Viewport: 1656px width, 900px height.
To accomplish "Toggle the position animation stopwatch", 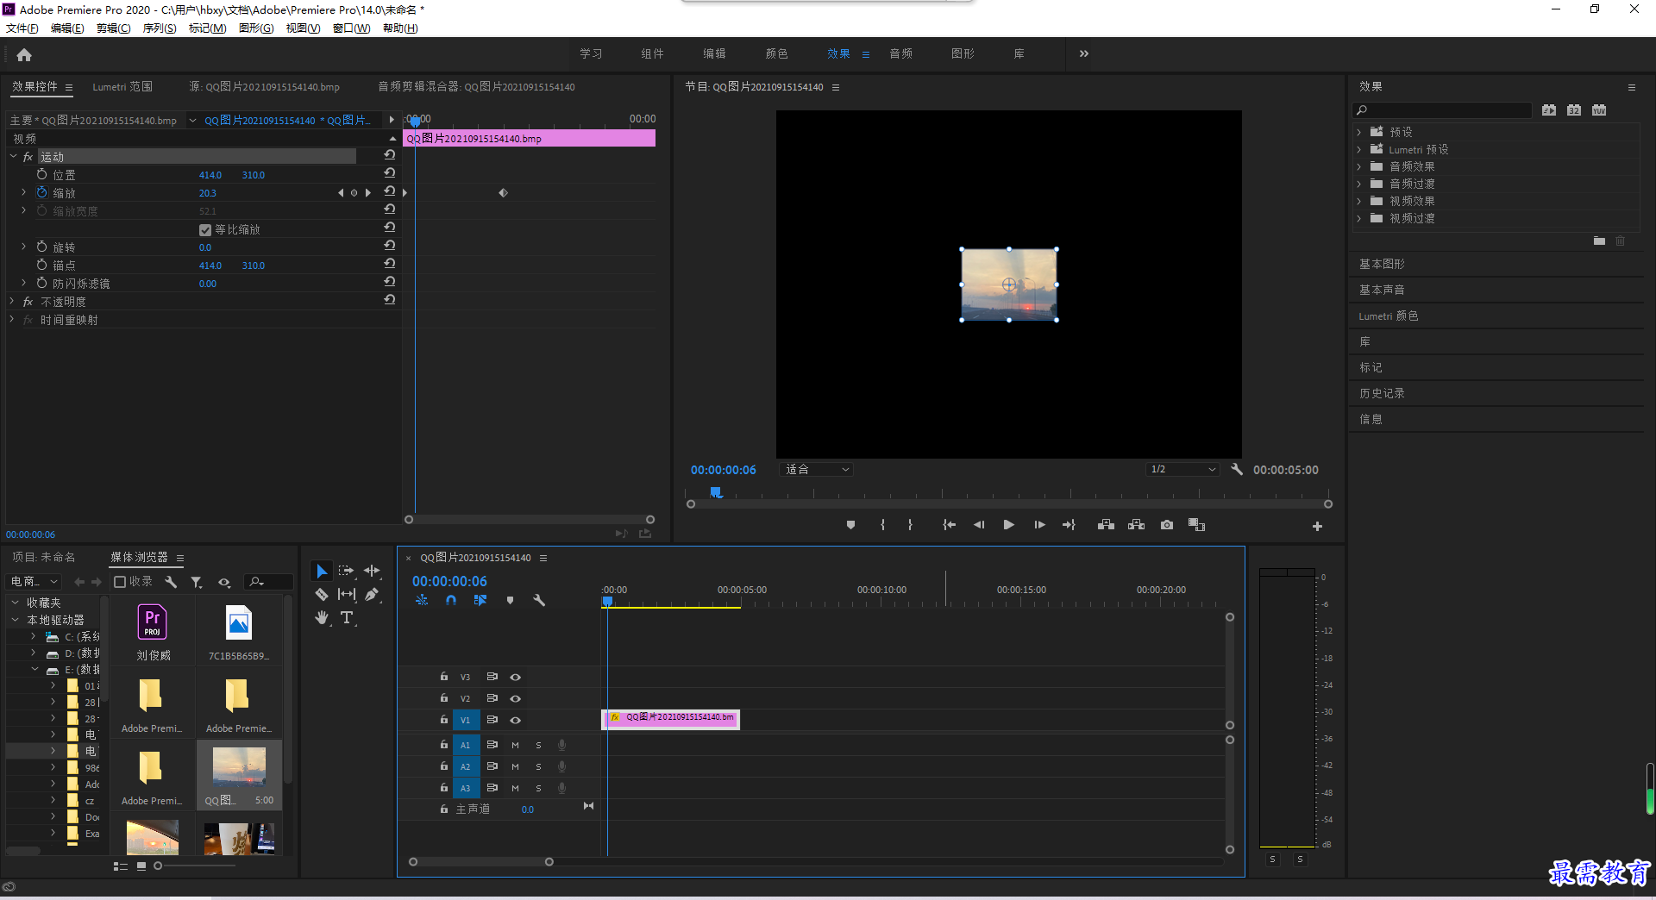I will pos(41,174).
